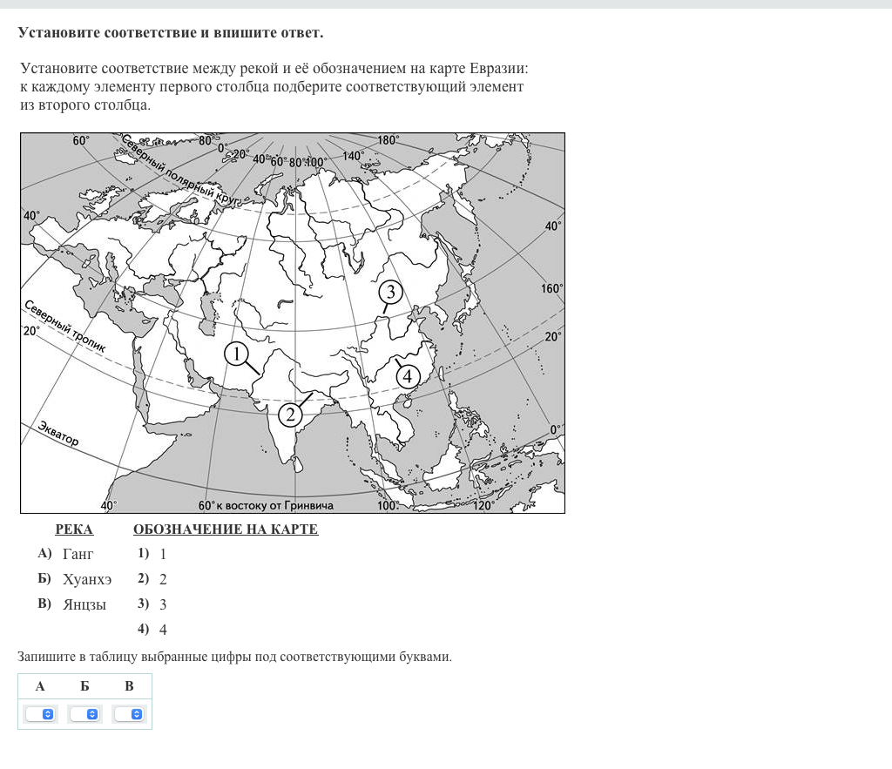Open the dropdown under column А

40,714
